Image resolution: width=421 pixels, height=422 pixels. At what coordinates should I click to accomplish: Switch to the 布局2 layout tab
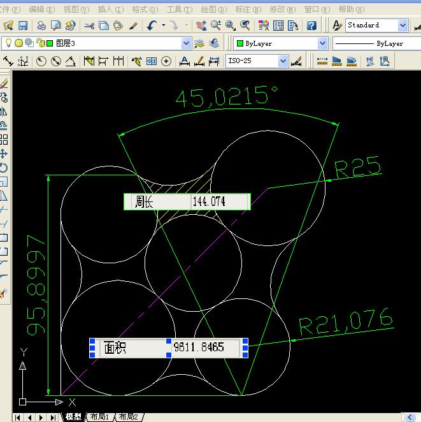129,417
